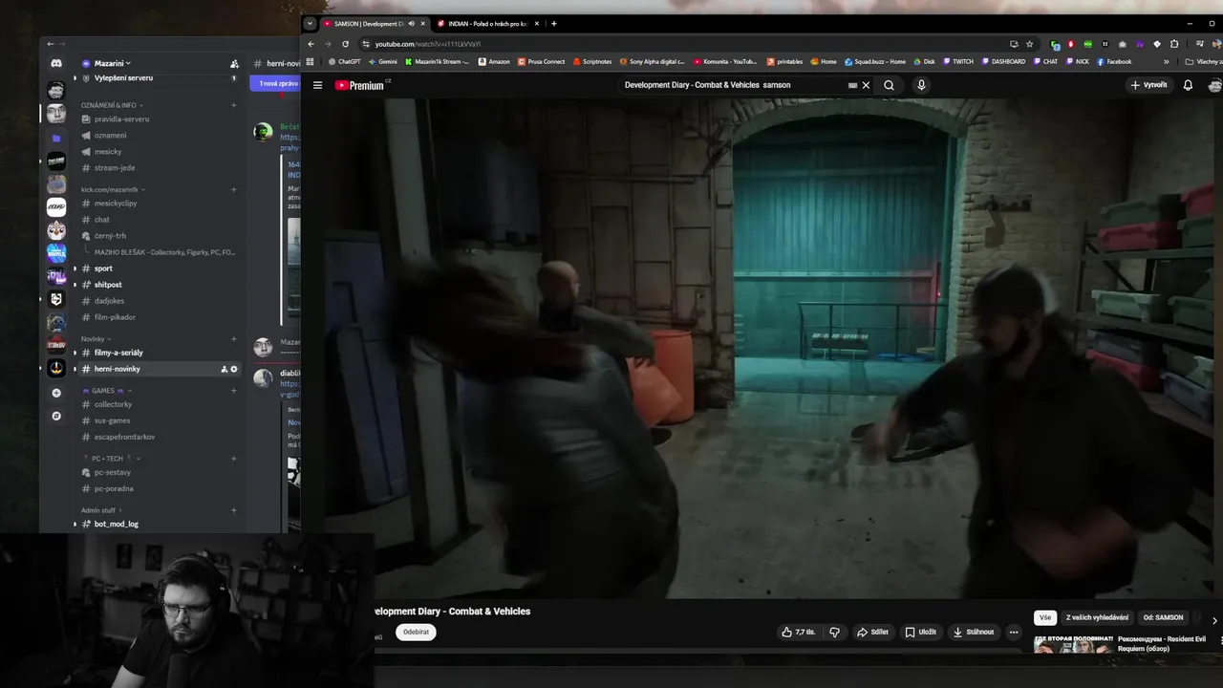Screen dimensions: 1223x688
Task: Select the Od: SAMSON filter chip
Action: pos(1163,617)
